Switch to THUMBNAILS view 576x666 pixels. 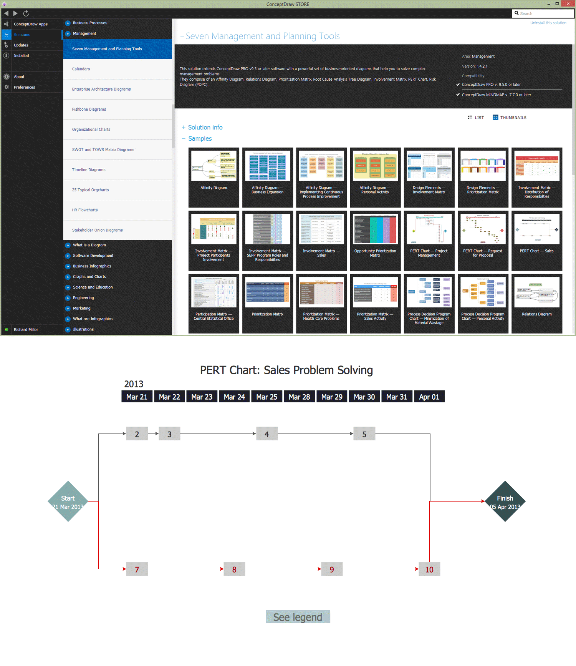(510, 118)
